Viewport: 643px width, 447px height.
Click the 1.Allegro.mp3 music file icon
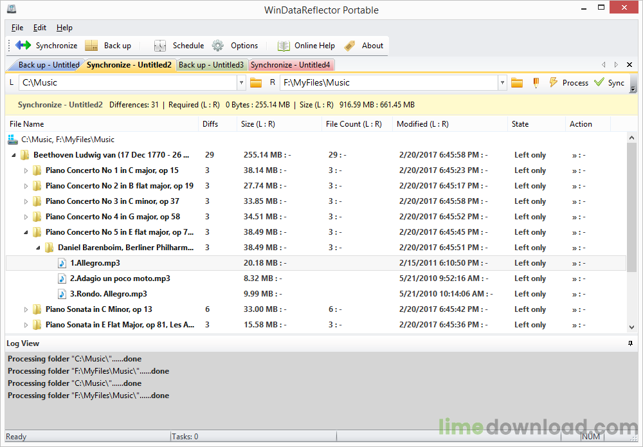[62, 263]
